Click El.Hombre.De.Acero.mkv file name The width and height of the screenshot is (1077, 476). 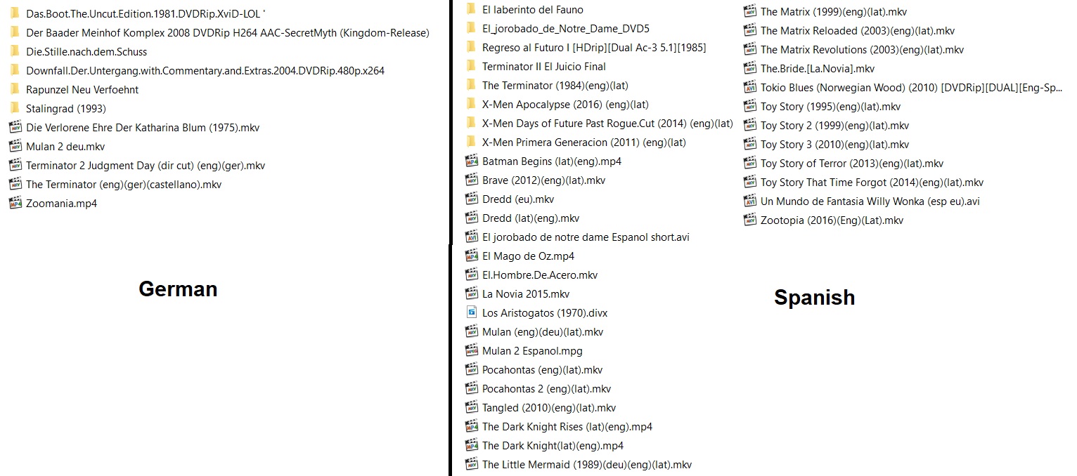[540, 275]
